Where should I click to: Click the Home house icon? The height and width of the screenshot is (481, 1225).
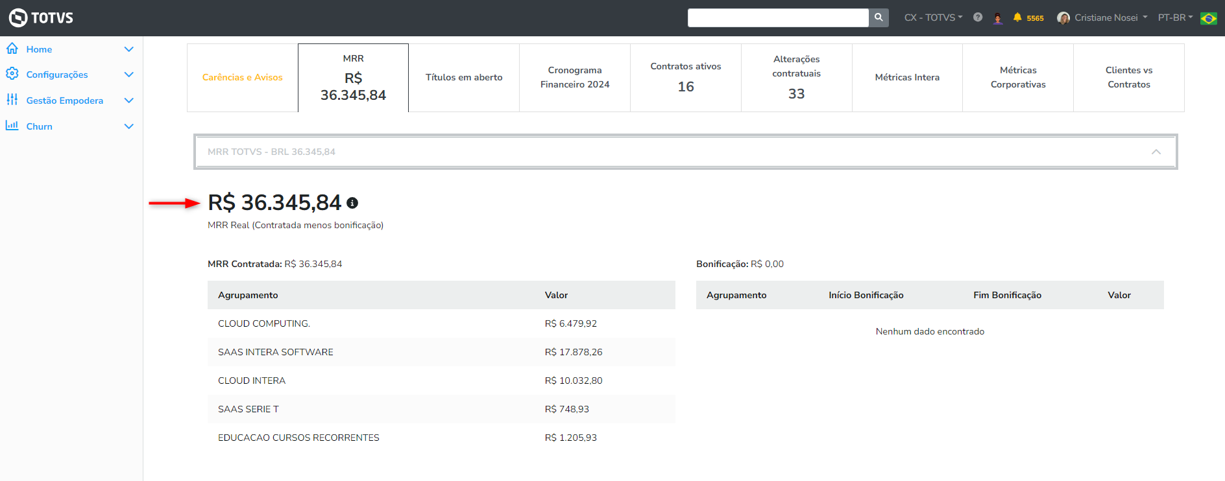[x=12, y=49]
